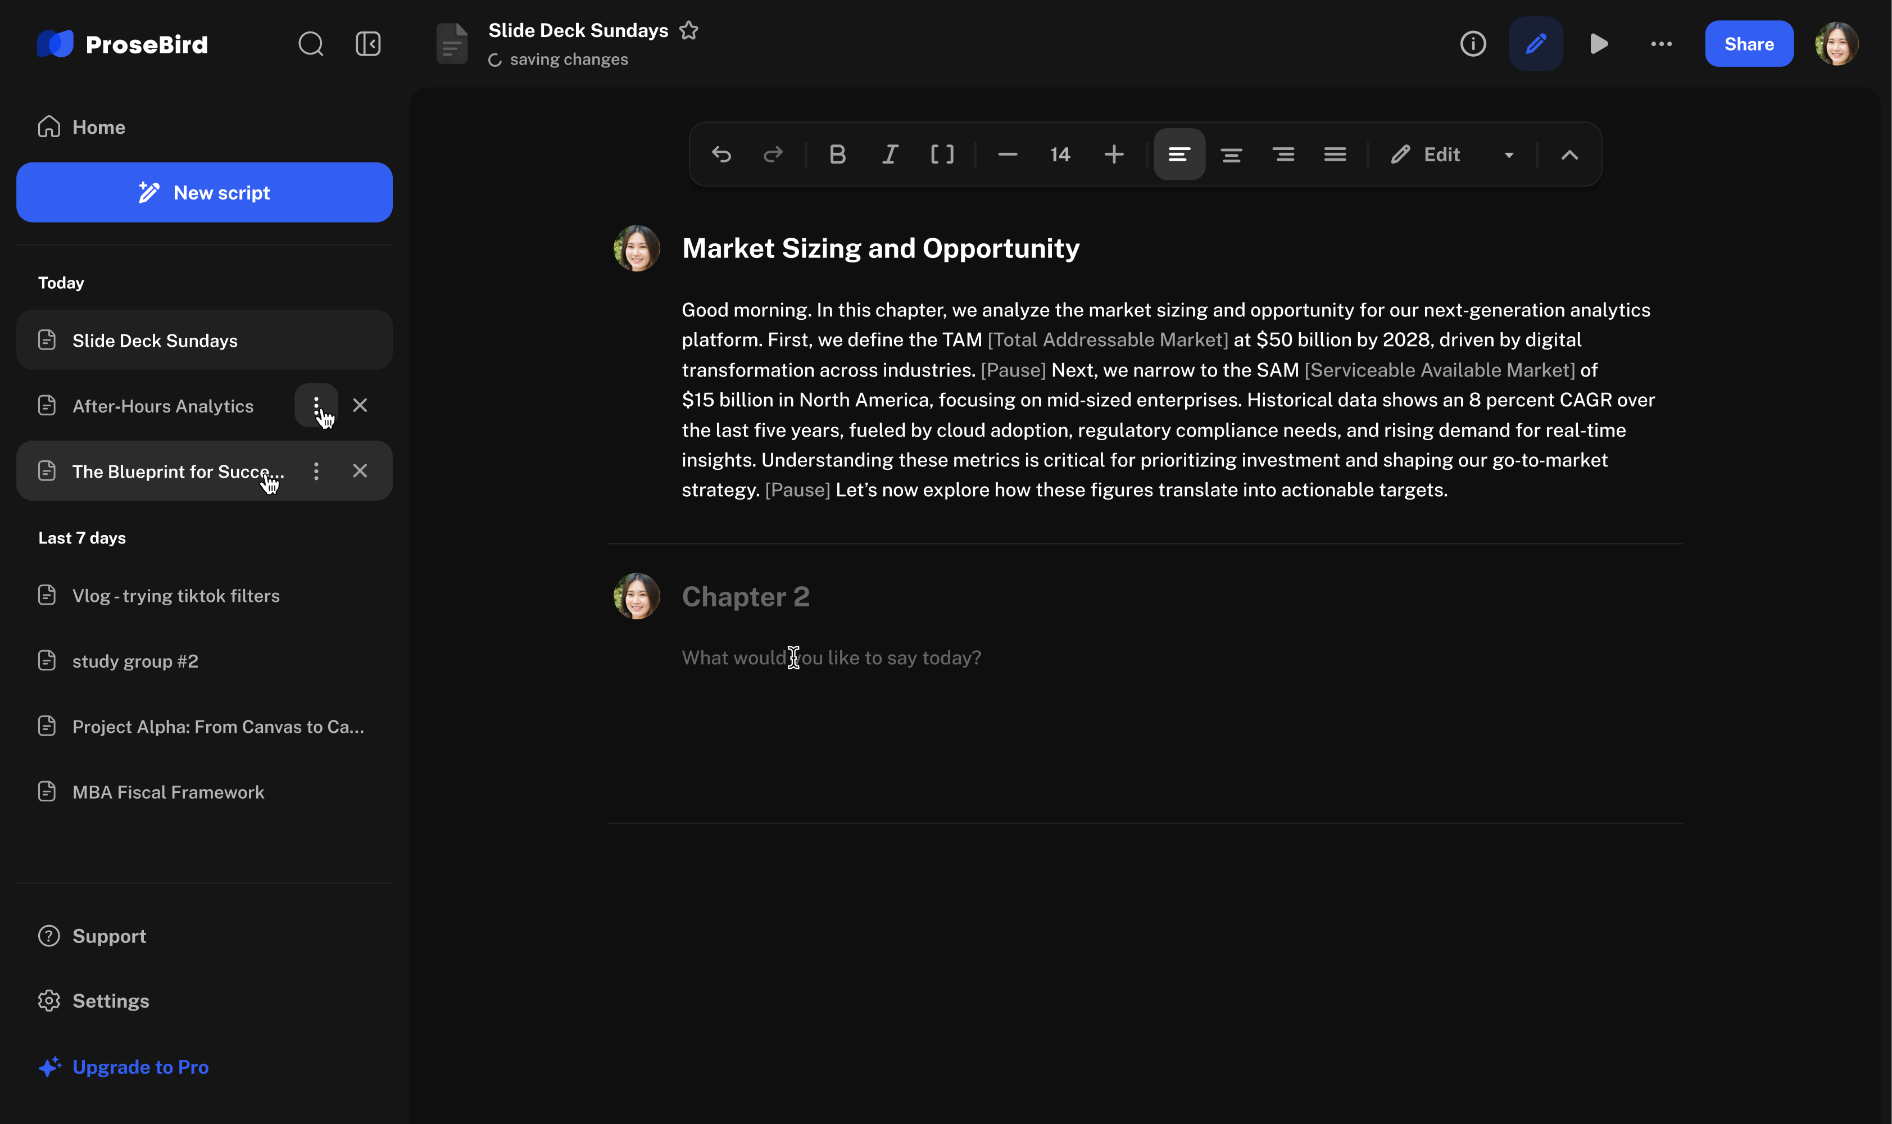
Task: Insert bracket cue with brackets icon
Action: pos(942,155)
